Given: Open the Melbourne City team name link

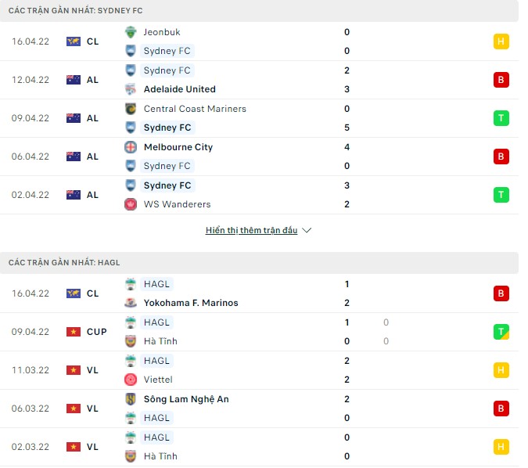Looking at the screenshot, I should pos(178,147).
